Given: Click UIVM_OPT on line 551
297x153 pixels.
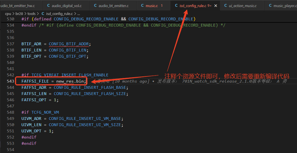Looking at the screenshot, I should [31, 131].
